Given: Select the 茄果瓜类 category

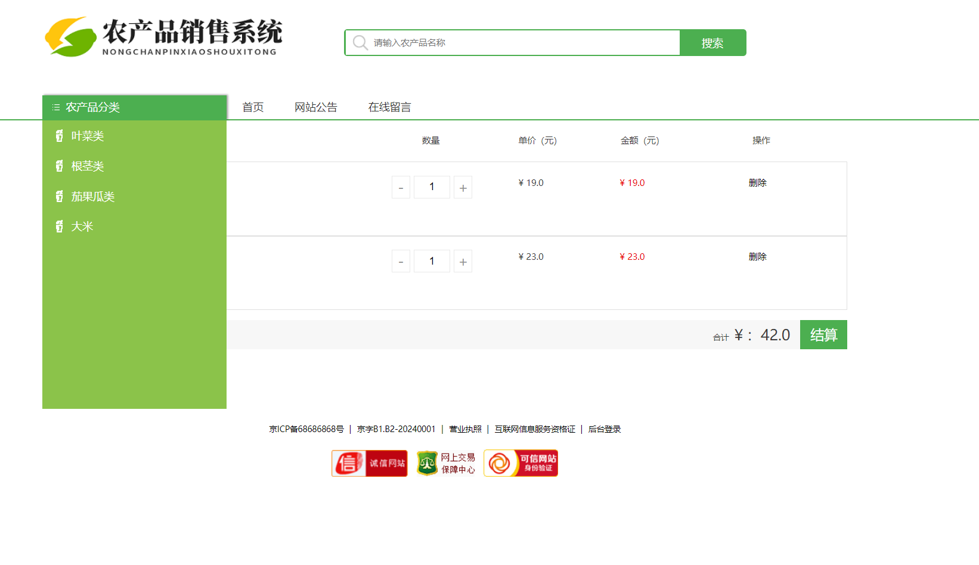Looking at the screenshot, I should [93, 197].
